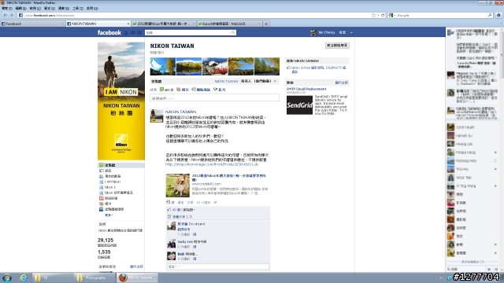
Task: Click the SendGrid ad image
Action: coord(299,105)
